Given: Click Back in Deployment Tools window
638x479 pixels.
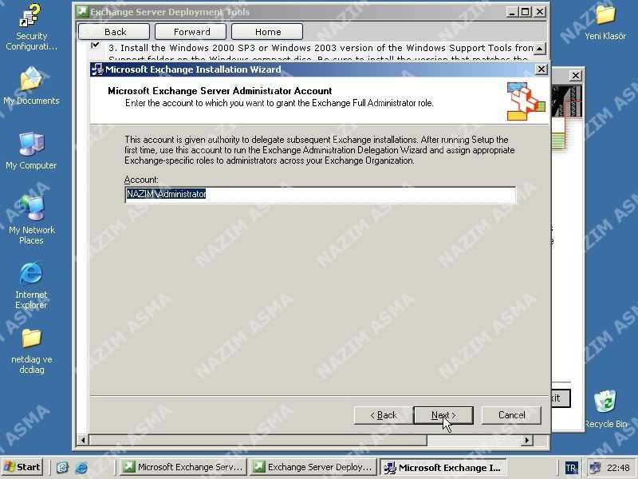Looking at the screenshot, I should 114,32.
